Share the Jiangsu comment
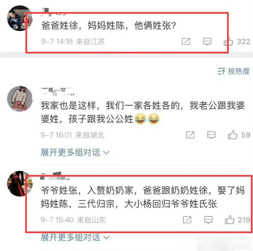 click(x=186, y=42)
